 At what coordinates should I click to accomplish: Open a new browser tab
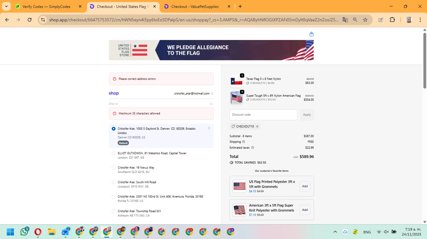pos(240,7)
